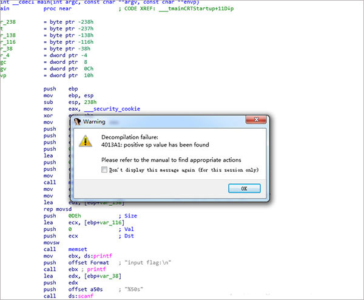Click the sub esp, 238h instruction

point(70,102)
